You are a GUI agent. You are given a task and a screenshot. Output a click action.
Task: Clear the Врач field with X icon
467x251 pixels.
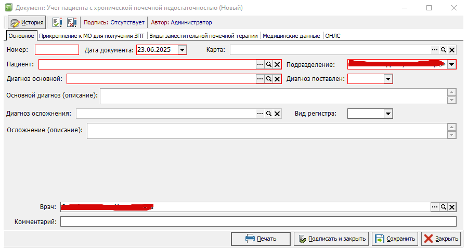452,207
